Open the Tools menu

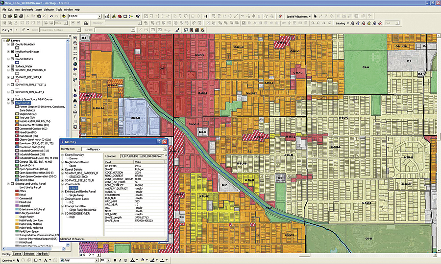coord(59,10)
